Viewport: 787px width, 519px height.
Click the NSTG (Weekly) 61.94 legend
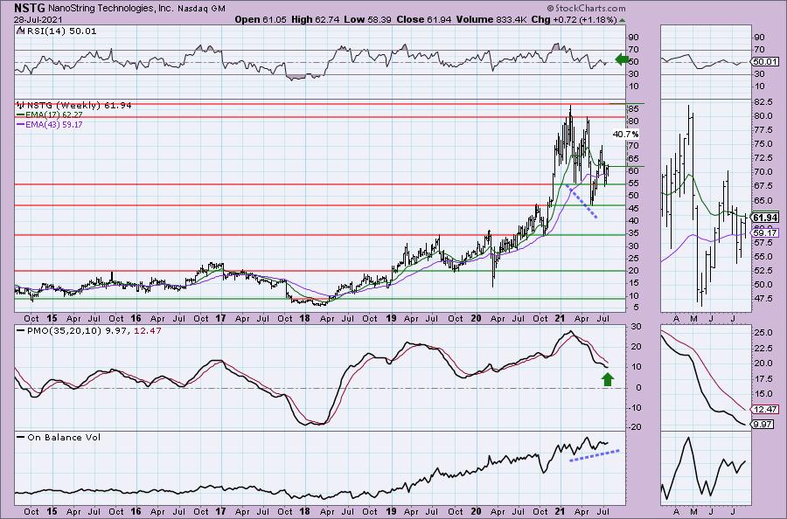74,106
